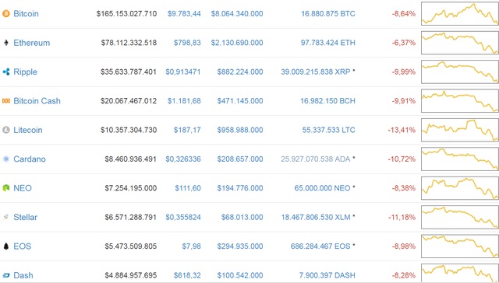
Task: View Bitcoin 7-day price chart thumbnail
Action: 460,14
